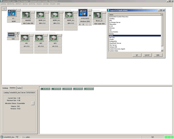Open the Platform menu

tap(18, 4)
